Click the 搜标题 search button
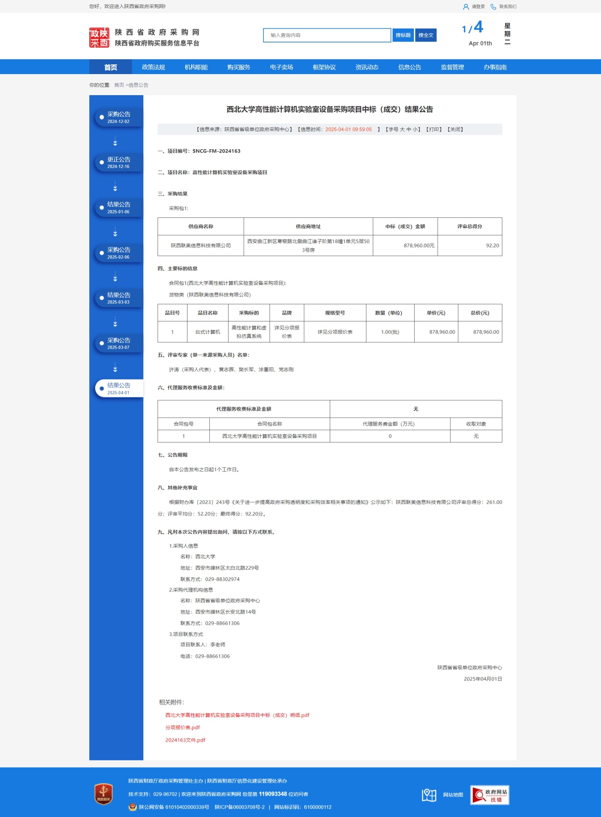Screen dimensions: 601x817 403,35
